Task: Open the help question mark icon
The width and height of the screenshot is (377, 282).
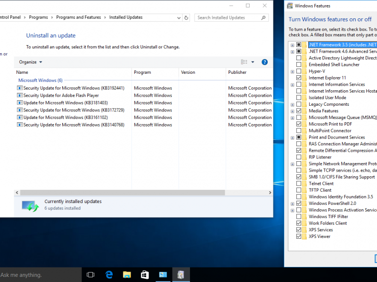Action: tap(264, 62)
